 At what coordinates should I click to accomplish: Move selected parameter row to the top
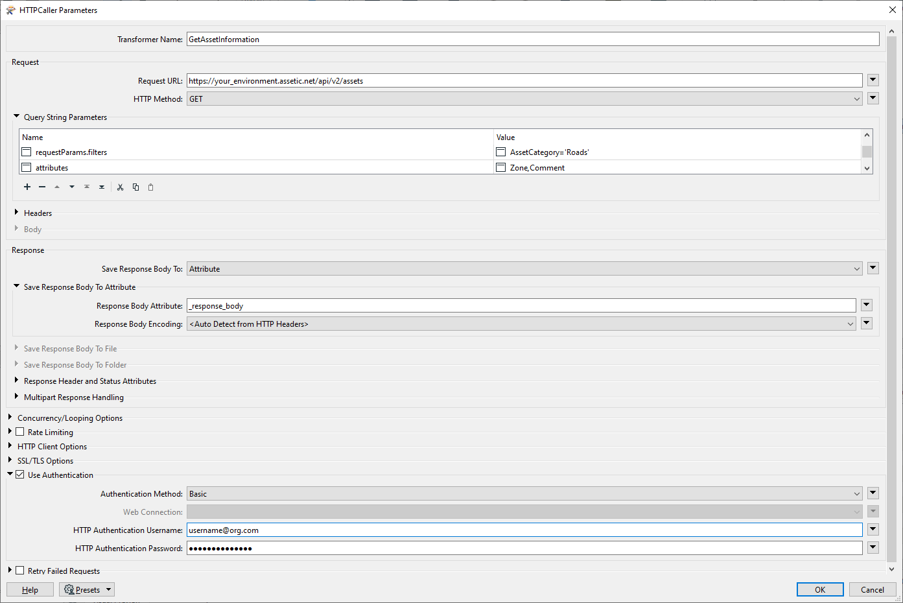pyautogui.click(x=86, y=187)
